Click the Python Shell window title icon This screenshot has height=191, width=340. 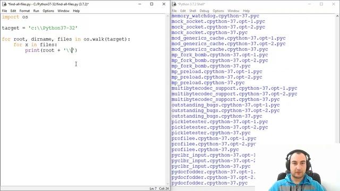[174, 4]
